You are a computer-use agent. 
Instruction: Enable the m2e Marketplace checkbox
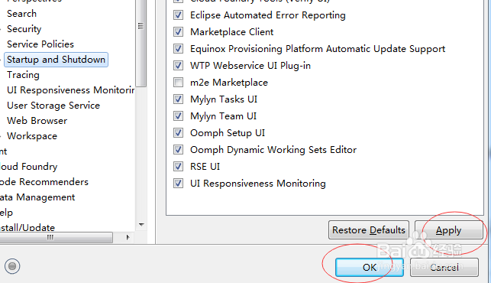click(178, 83)
